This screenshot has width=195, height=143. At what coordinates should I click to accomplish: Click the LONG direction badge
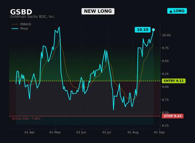click(x=177, y=11)
